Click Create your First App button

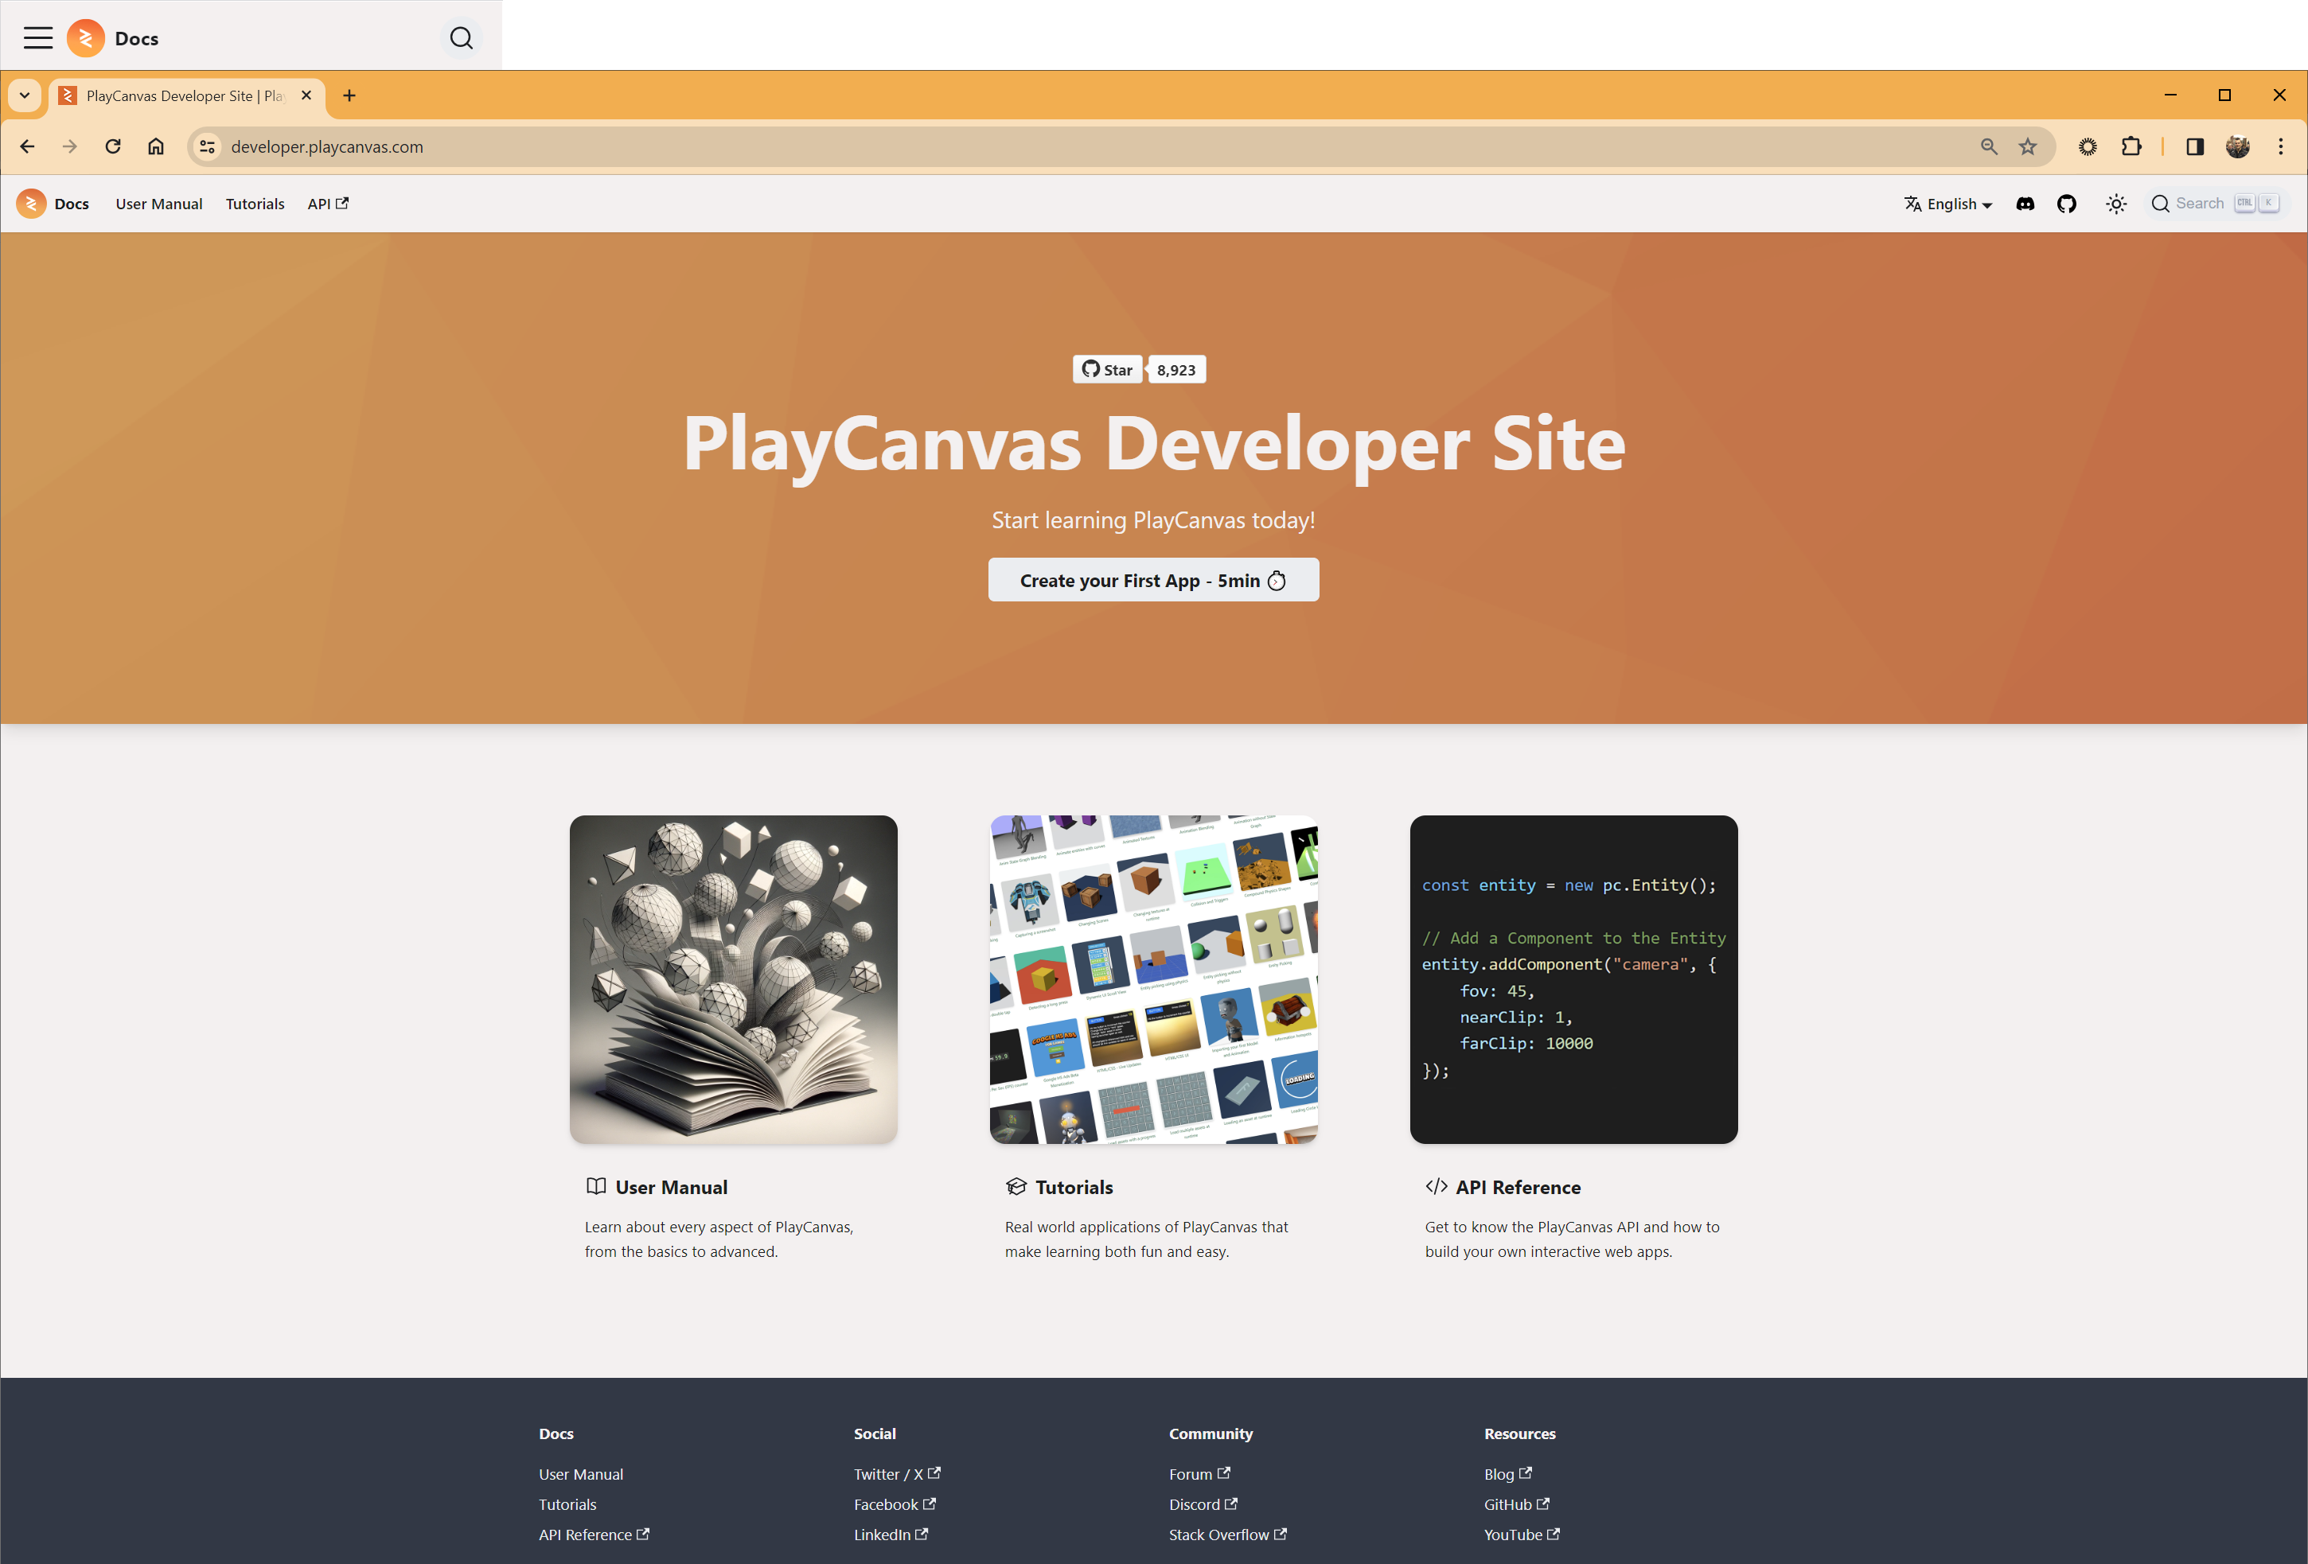pos(1154,579)
